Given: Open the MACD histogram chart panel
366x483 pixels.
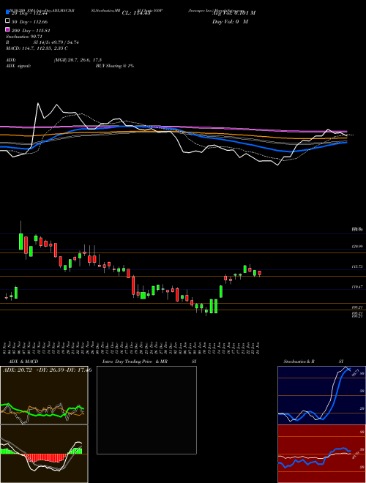Looking at the screenshot, I should click(x=44, y=454).
